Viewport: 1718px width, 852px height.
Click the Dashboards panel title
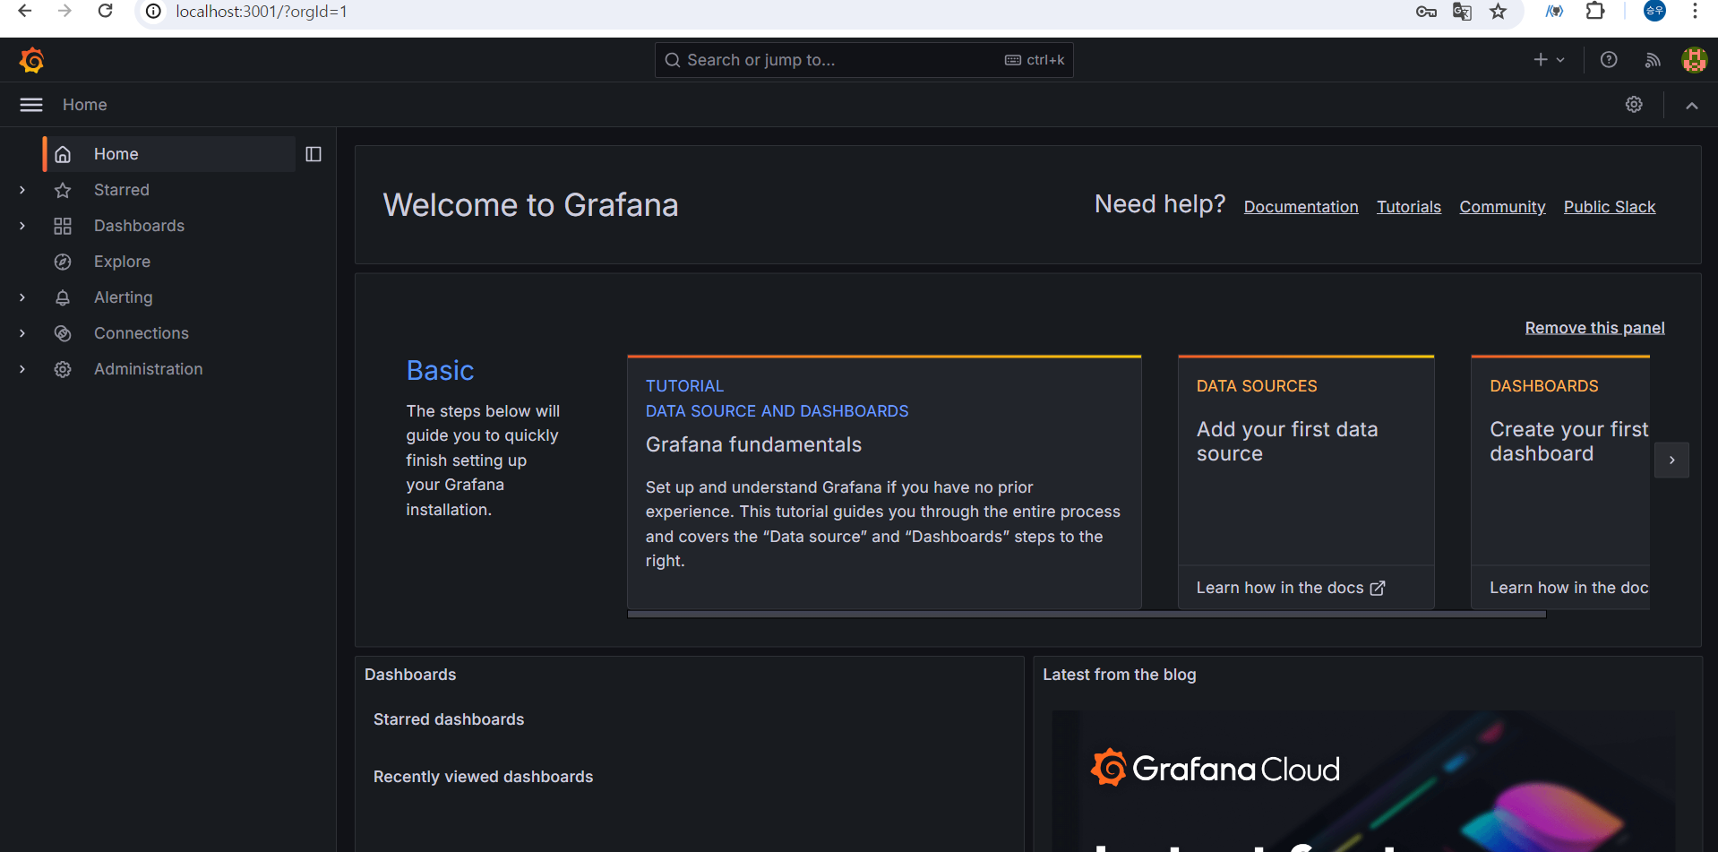point(410,675)
